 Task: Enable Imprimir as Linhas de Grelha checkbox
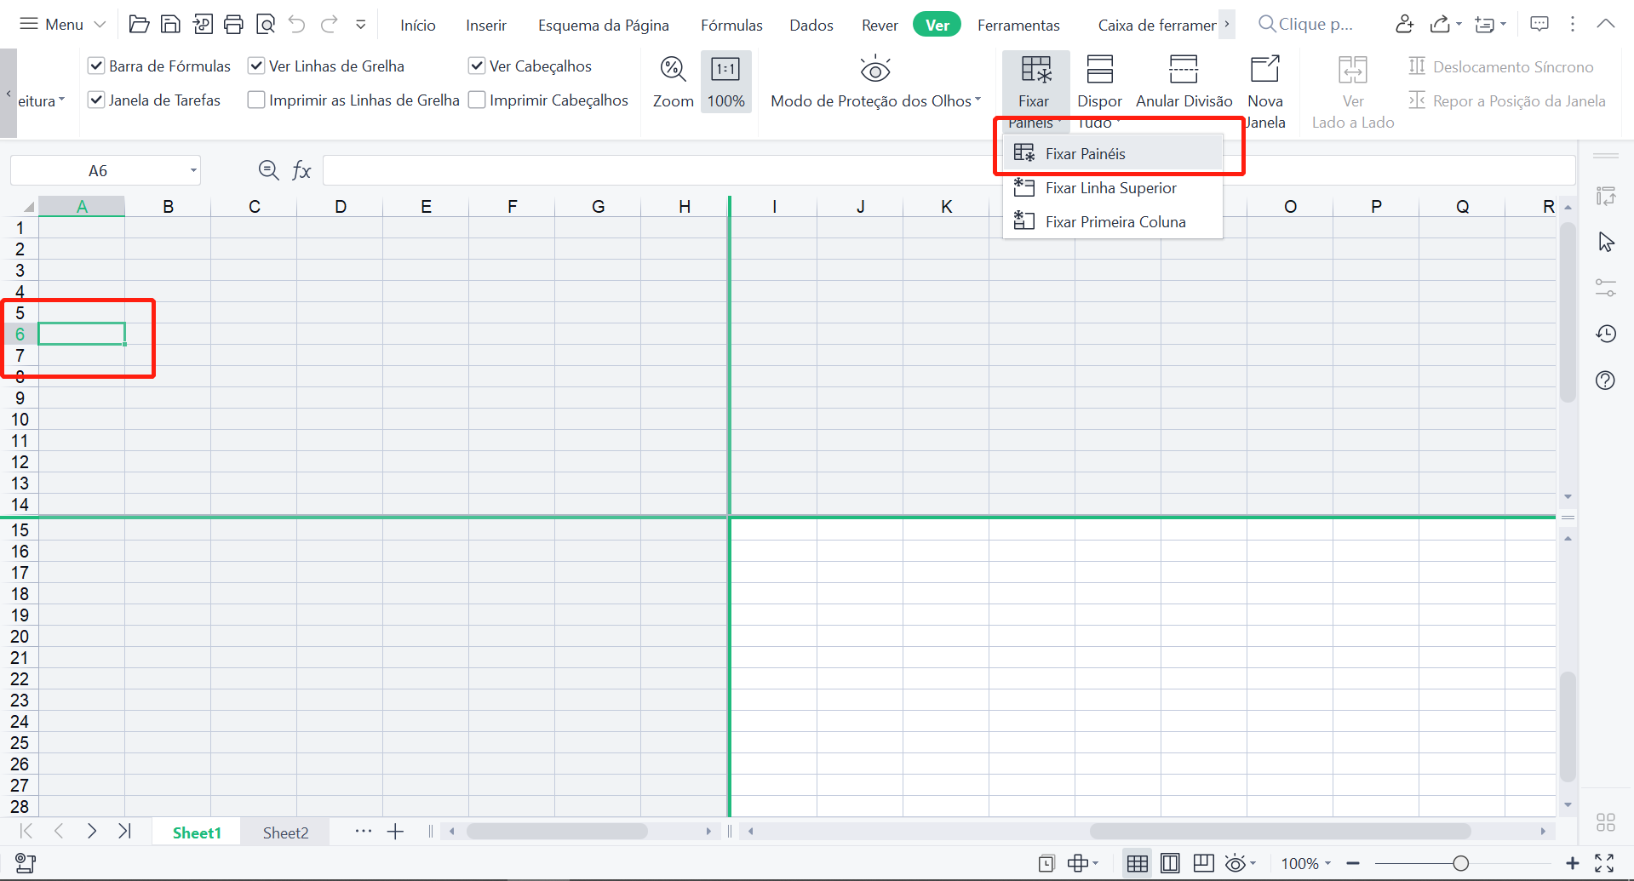click(x=256, y=100)
